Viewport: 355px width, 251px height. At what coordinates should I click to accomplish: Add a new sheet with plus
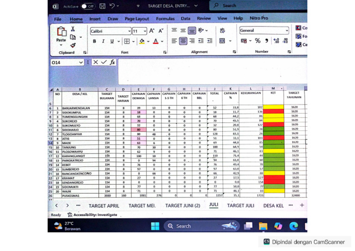302,205
